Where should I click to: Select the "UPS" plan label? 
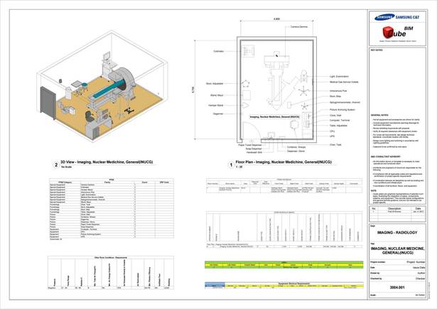click(x=333, y=136)
